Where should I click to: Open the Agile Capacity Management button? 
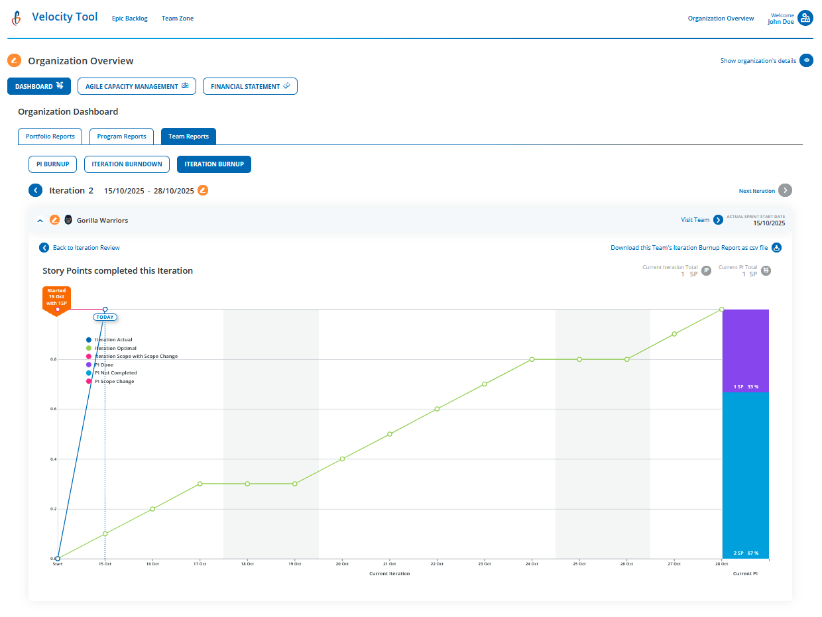pyautogui.click(x=137, y=86)
